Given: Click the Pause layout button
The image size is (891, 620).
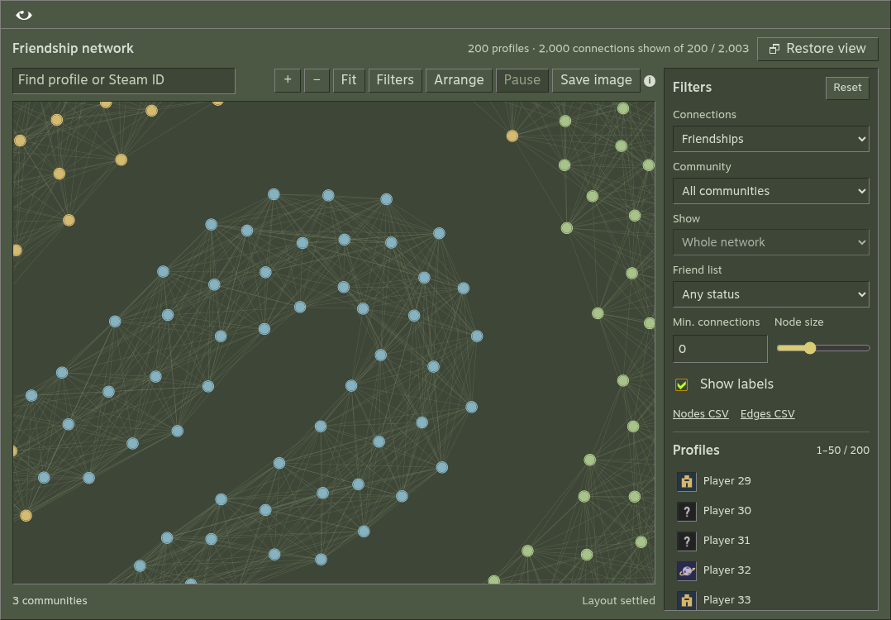Looking at the screenshot, I should pos(522,80).
